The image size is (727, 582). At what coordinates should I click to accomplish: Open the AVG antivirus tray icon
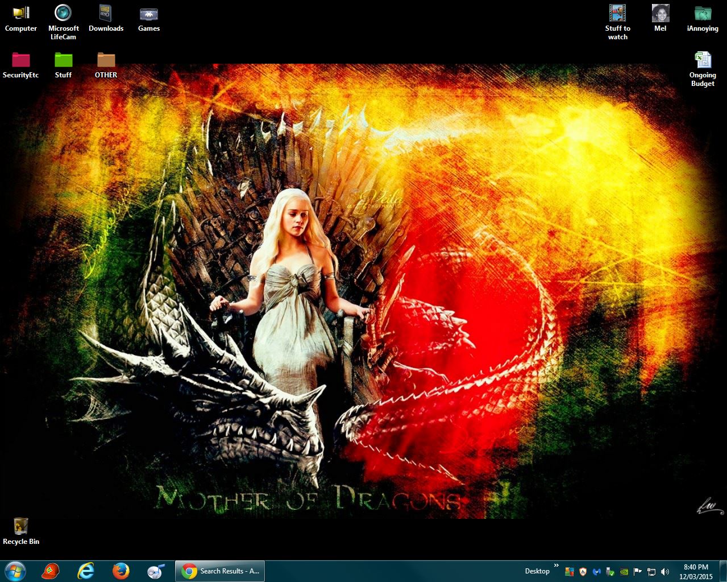[x=570, y=572]
